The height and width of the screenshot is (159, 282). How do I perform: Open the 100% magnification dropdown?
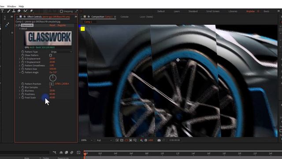[86, 140]
